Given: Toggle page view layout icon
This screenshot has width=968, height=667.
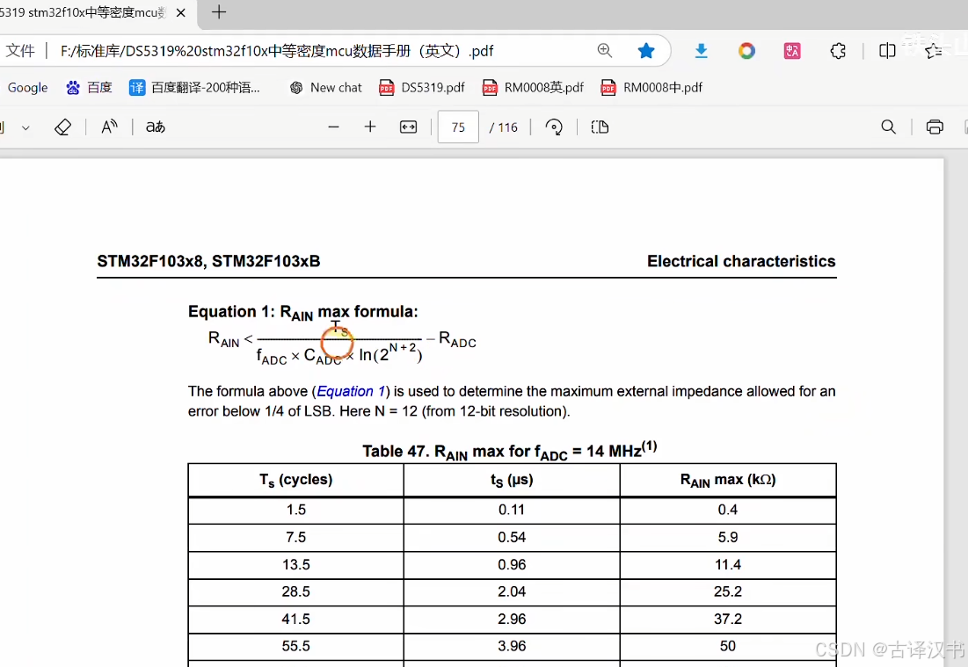Looking at the screenshot, I should [x=600, y=127].
